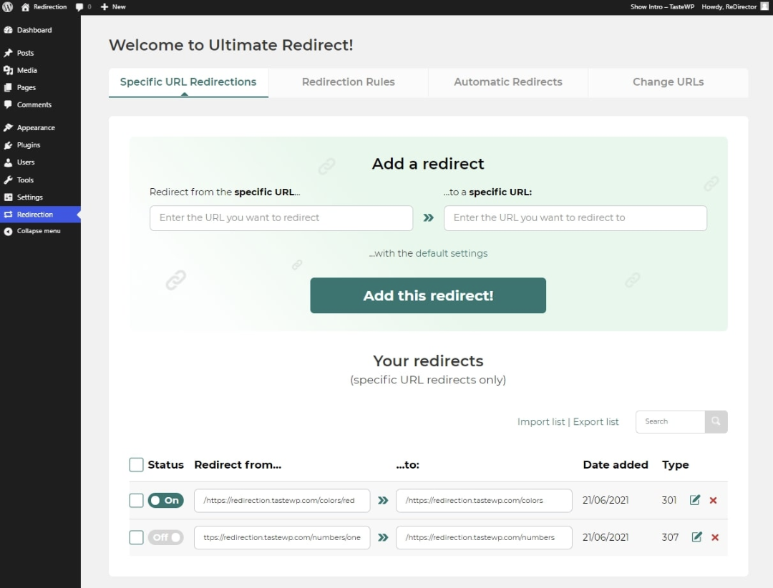Select the Redirection icon in the sidebar
773x588 pixels.
[x=8, y=214]
